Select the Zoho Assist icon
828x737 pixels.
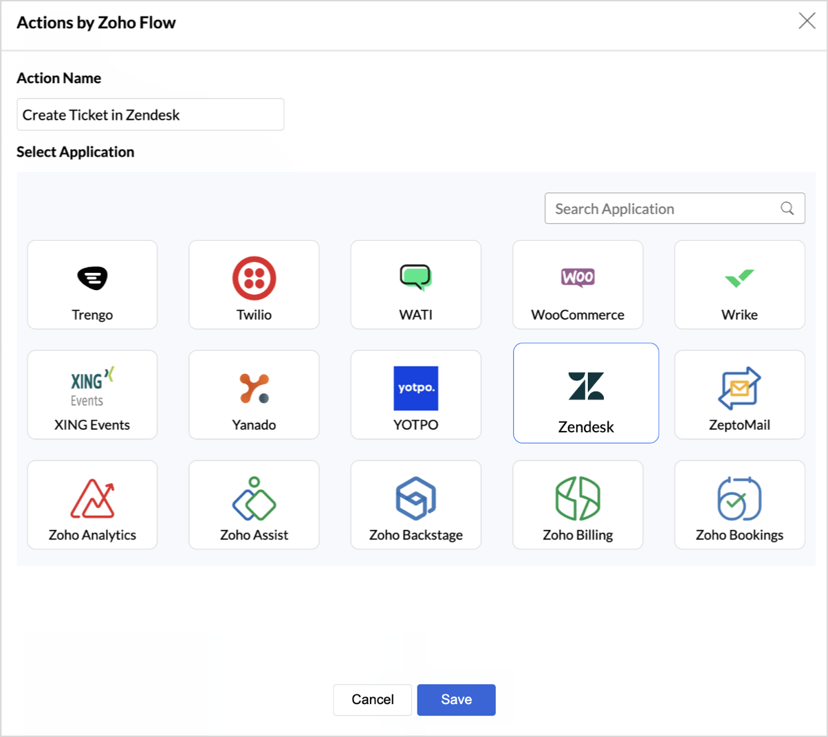click(254, 498)
